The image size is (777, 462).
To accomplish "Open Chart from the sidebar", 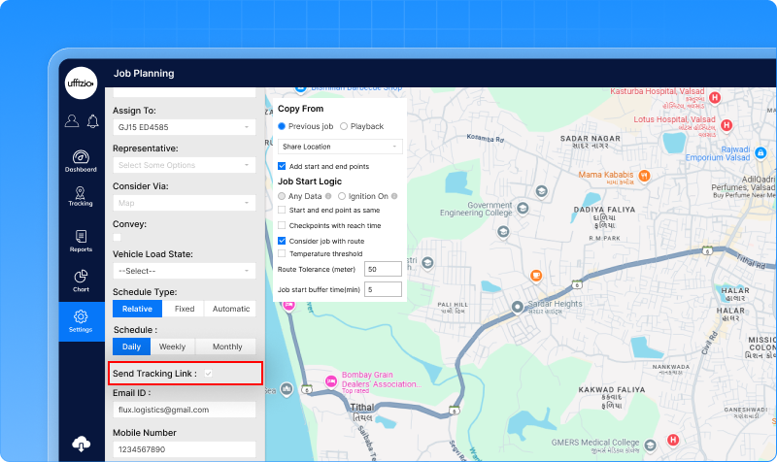I will click(81, 280).
